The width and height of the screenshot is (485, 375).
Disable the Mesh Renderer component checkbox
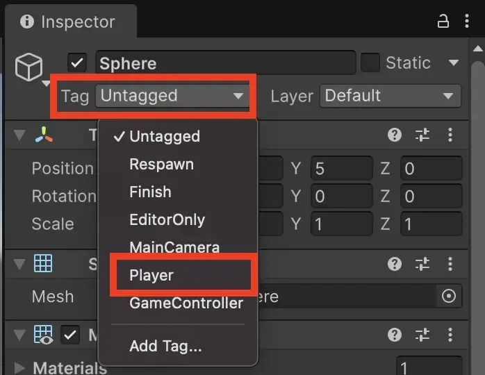click(70, 335)
